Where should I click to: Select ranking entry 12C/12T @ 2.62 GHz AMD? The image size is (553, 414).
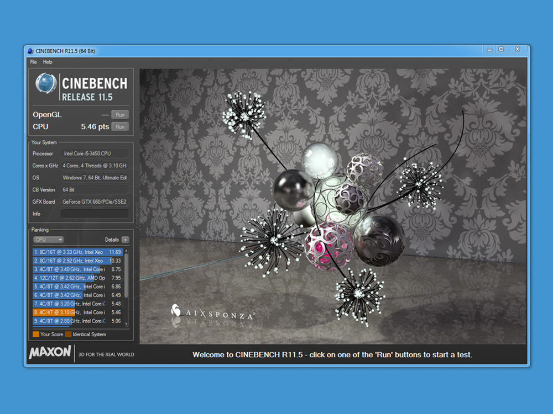click(x=77, y=278)
